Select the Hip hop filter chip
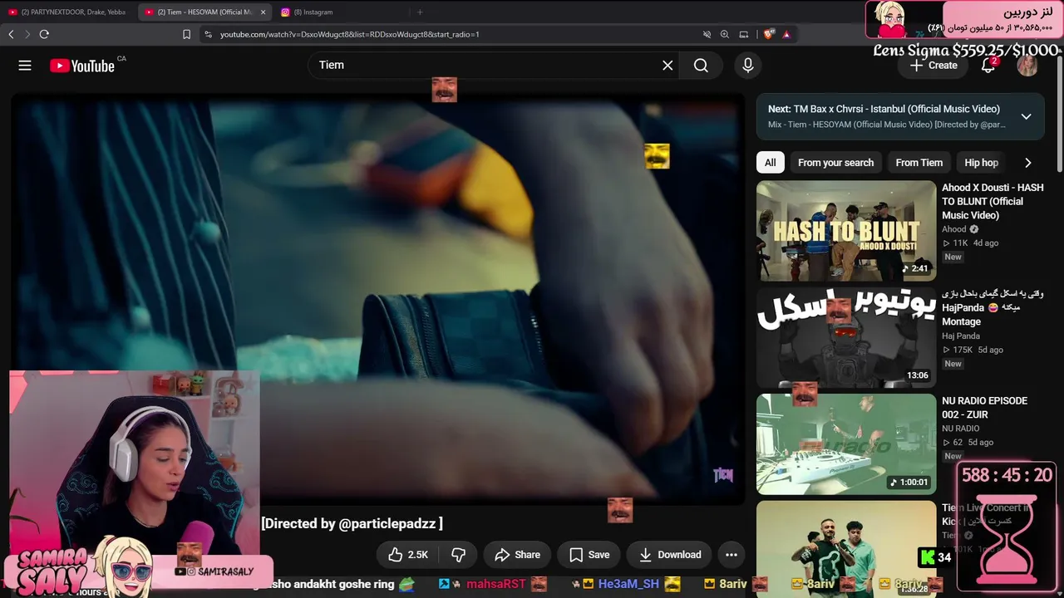Image resolution: width=1064 pixels, height=598 pixels. coord(981,163)
